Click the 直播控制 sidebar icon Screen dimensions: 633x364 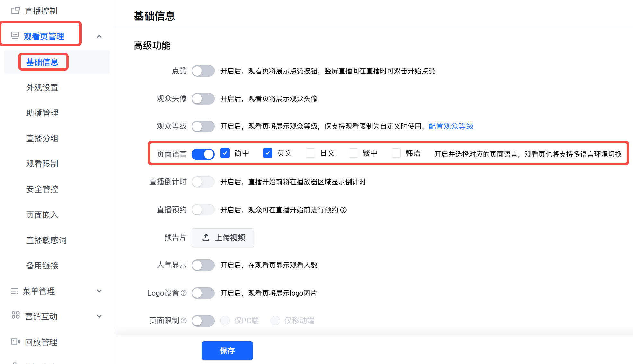coord(15,11)
